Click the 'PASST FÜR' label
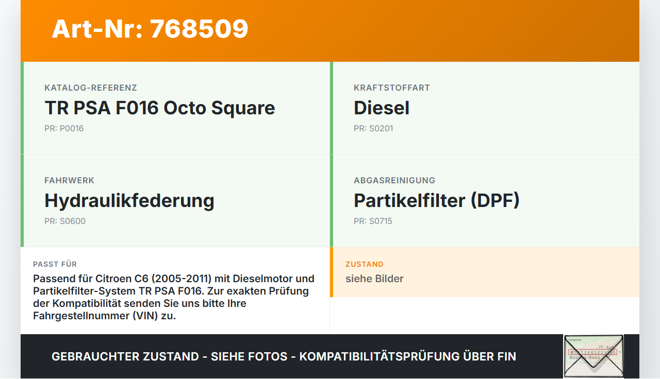 55,264
